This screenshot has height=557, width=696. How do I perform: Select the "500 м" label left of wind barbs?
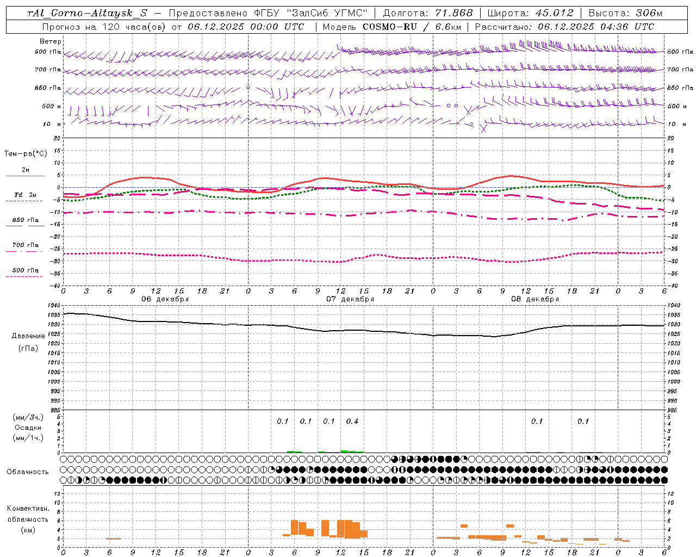pos(52,106)
